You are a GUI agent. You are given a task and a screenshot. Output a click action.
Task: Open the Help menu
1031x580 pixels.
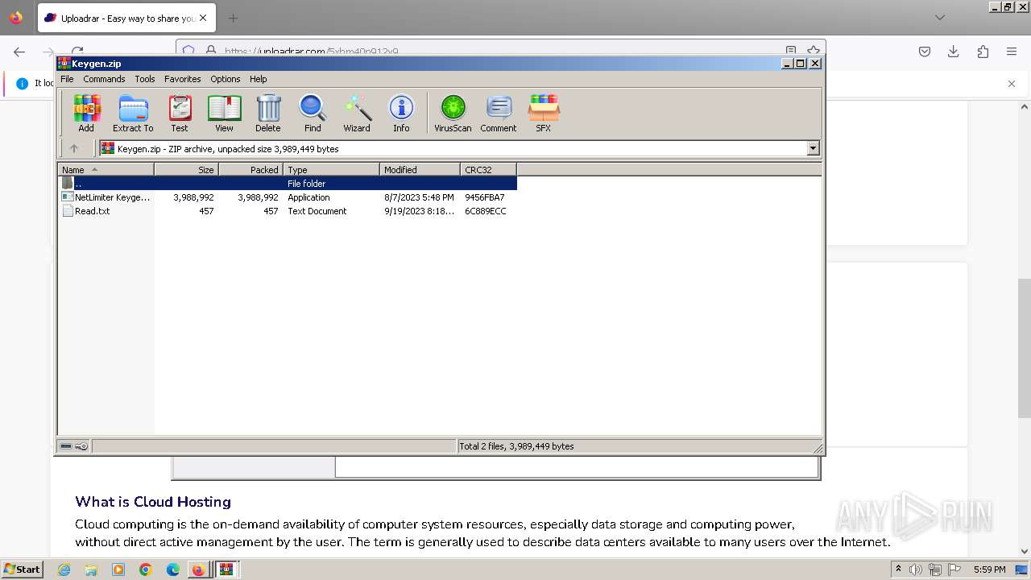[x=258, y=79]
